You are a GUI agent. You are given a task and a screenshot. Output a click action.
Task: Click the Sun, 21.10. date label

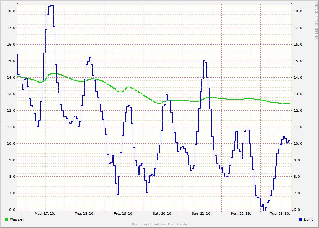pos(202,214)
